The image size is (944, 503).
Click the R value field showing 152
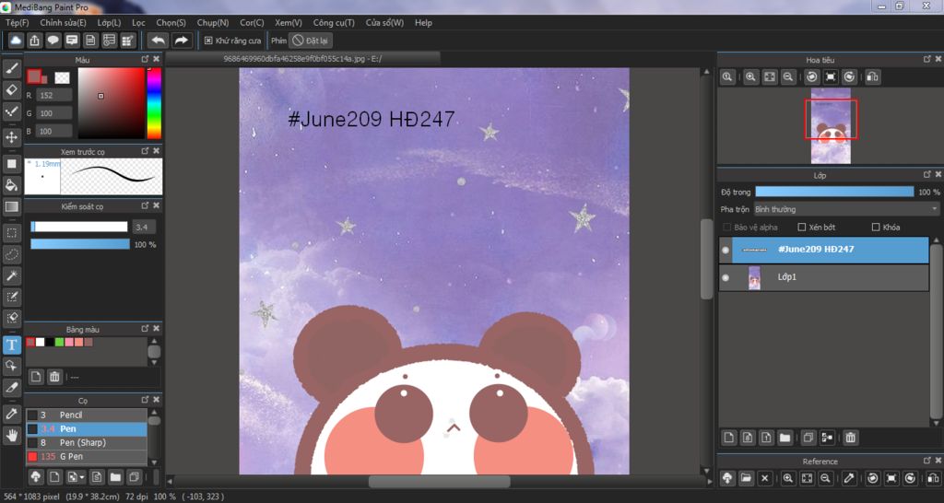(x=54, y=95)
